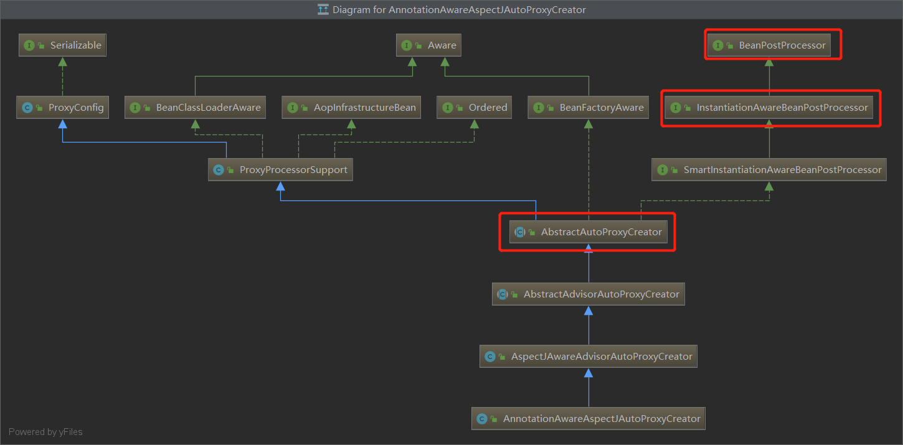Viewport: 903px width, 445px height.
Task: Click the diagram icon in title bar
Action: tap(323, 9)
